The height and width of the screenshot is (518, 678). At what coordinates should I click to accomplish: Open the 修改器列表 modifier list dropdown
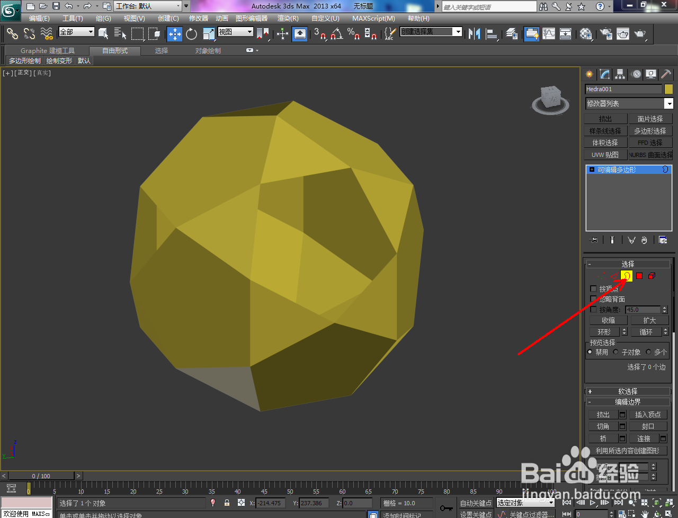(x=629, y=103)
